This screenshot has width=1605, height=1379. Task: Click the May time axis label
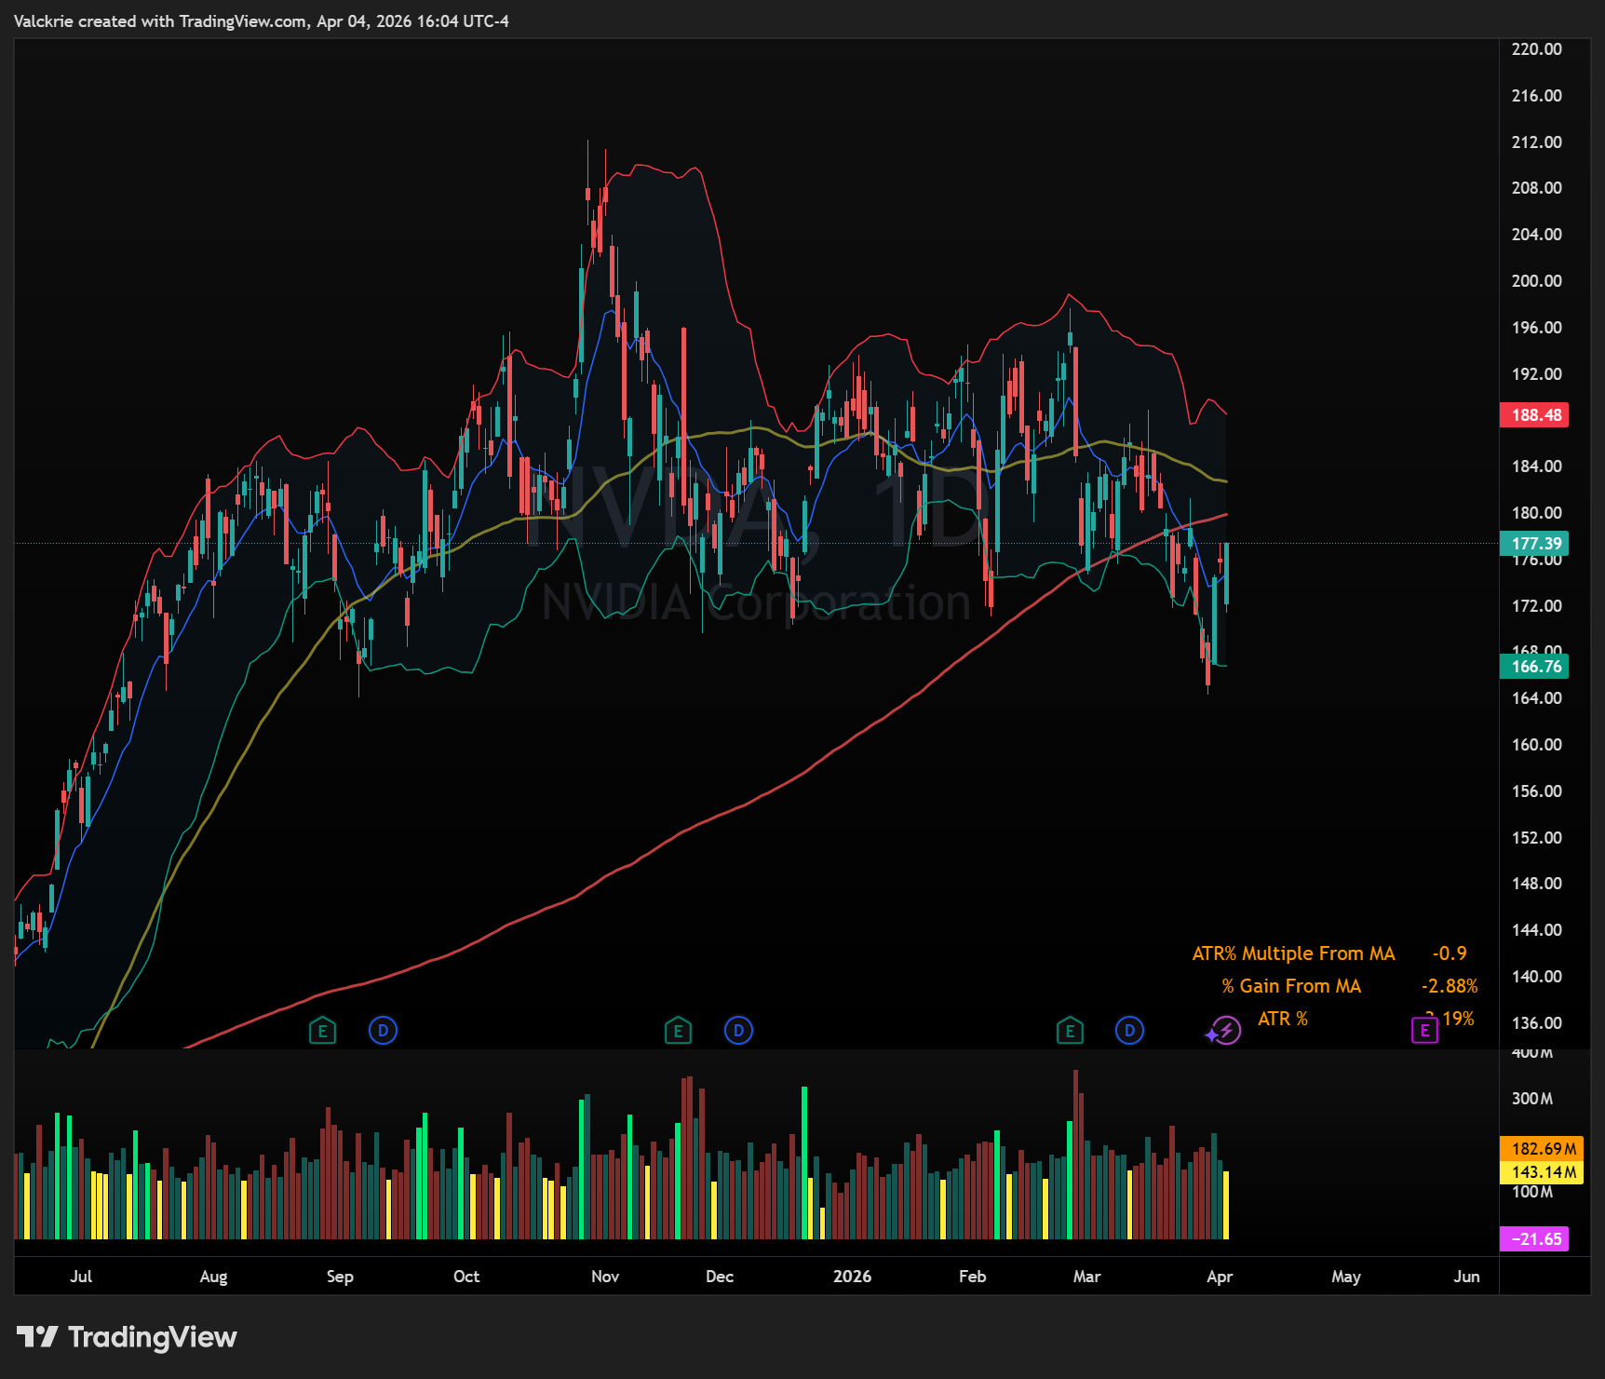1346,1277
